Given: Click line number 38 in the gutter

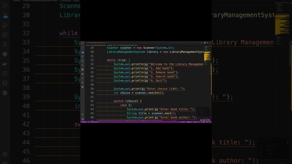Looking at the screenshot, I should click(x=92, y=85).
